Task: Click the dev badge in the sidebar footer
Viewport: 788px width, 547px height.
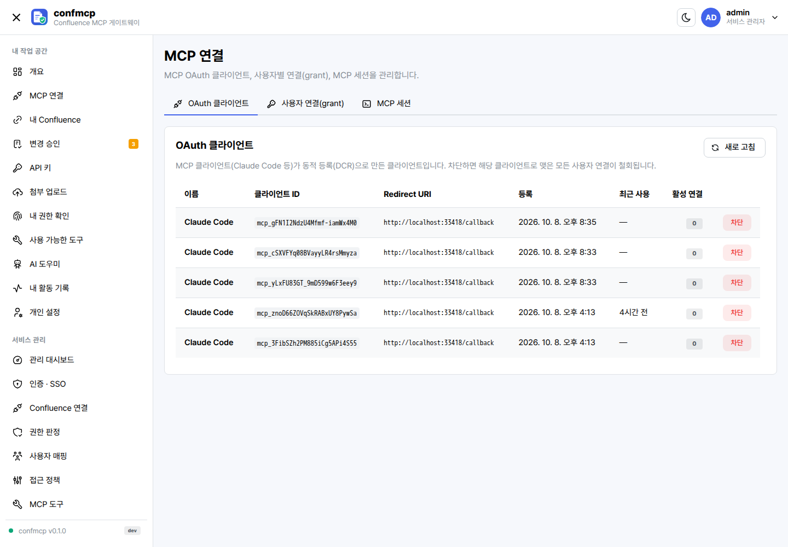Action: coord(132,531)
